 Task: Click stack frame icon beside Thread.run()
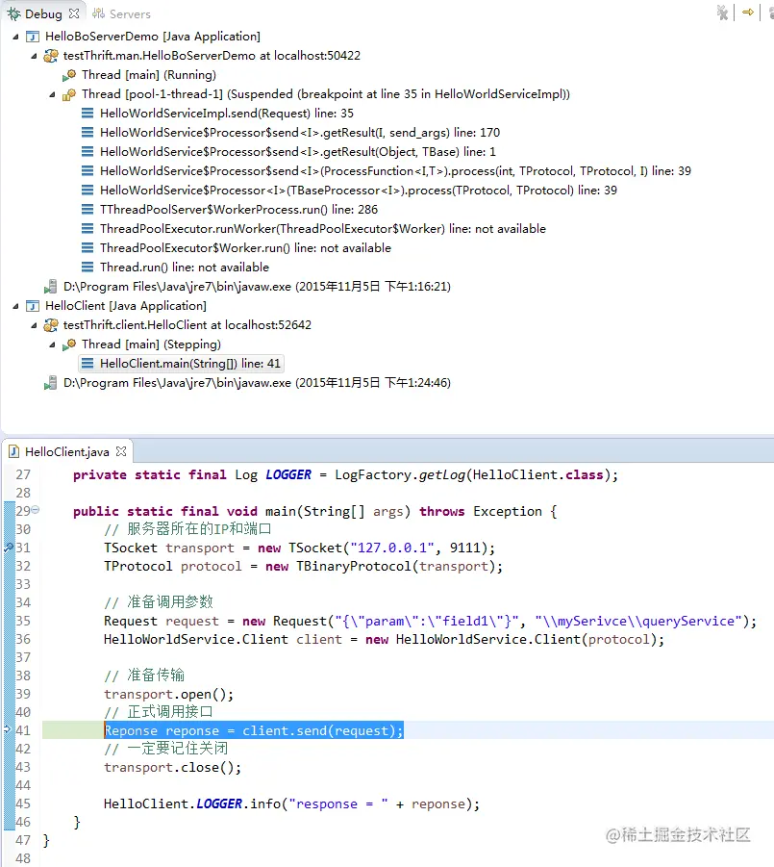pyautogui.click(x=87, y=268)
